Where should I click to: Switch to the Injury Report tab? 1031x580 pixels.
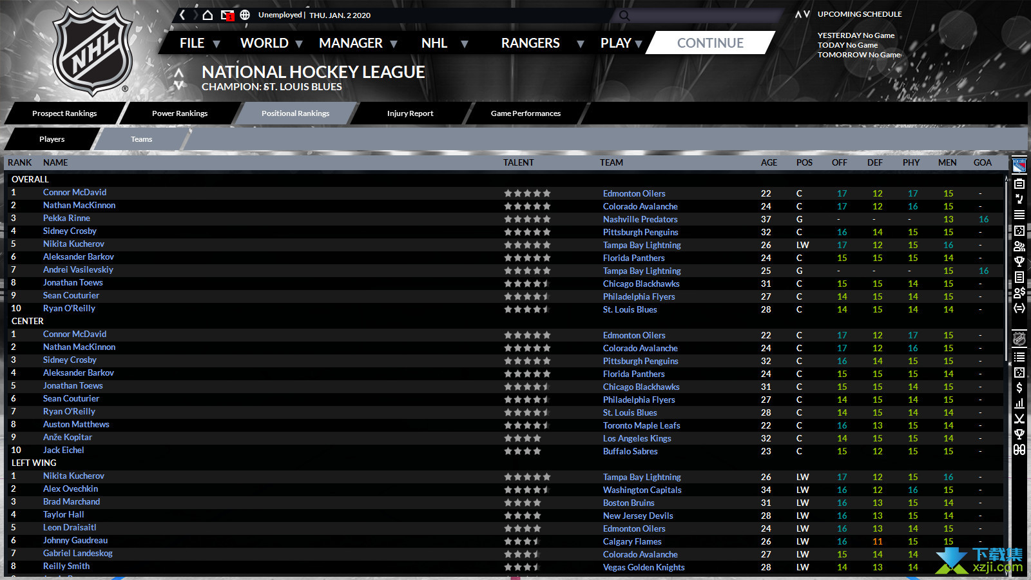pyautogui.click(x=410, y=113)
